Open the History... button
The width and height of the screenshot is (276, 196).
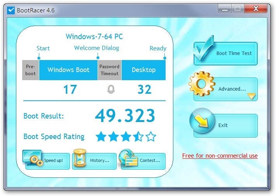(94, 161)
